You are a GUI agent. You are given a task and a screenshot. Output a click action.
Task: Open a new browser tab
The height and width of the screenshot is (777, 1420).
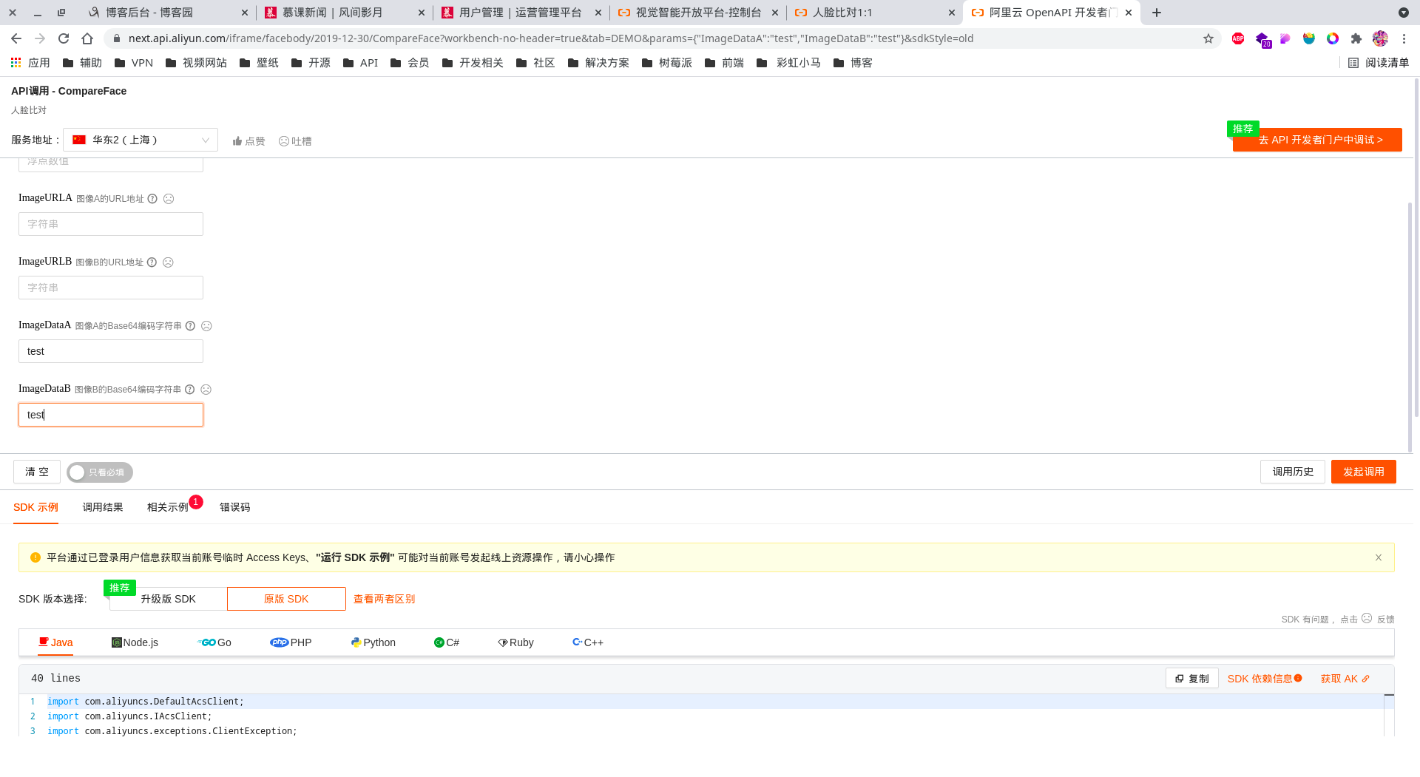[1157, 13]
